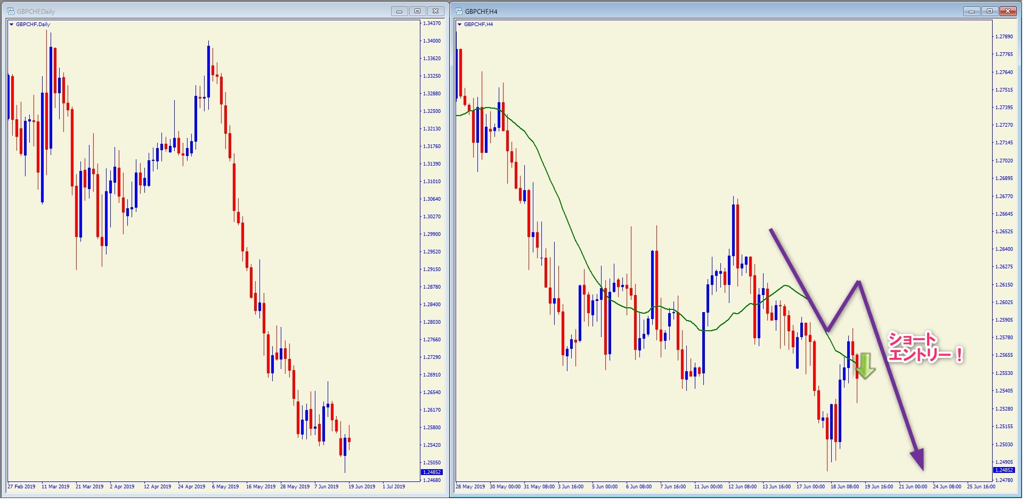
Task: Click the 11 Jun 00:00 time label
Action: pyautogui.click(x=709, y=487)
